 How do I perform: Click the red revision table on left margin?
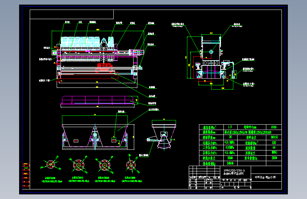[x=26, y=175]
